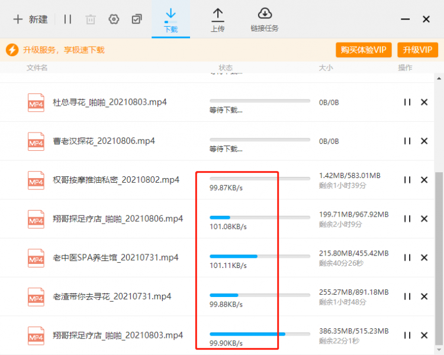
Task: Remove the first waiting 0B/0B task
Action: point(424,102)
